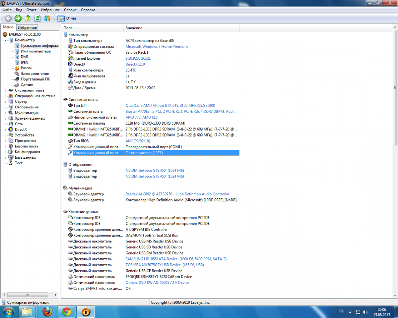Viewport: 398px width, 318px height.
Task: Open the users toolbar icon next to Refresh
Action: pyautogui.click(x=47, y=18)
